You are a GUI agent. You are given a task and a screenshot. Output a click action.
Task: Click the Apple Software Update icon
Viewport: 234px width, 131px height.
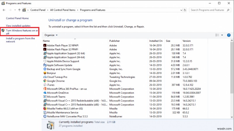[45, 65]
